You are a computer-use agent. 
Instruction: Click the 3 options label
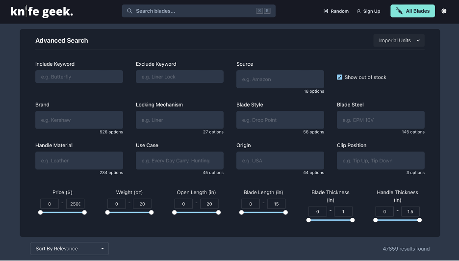pyautogui.click(x=415, y=173)
